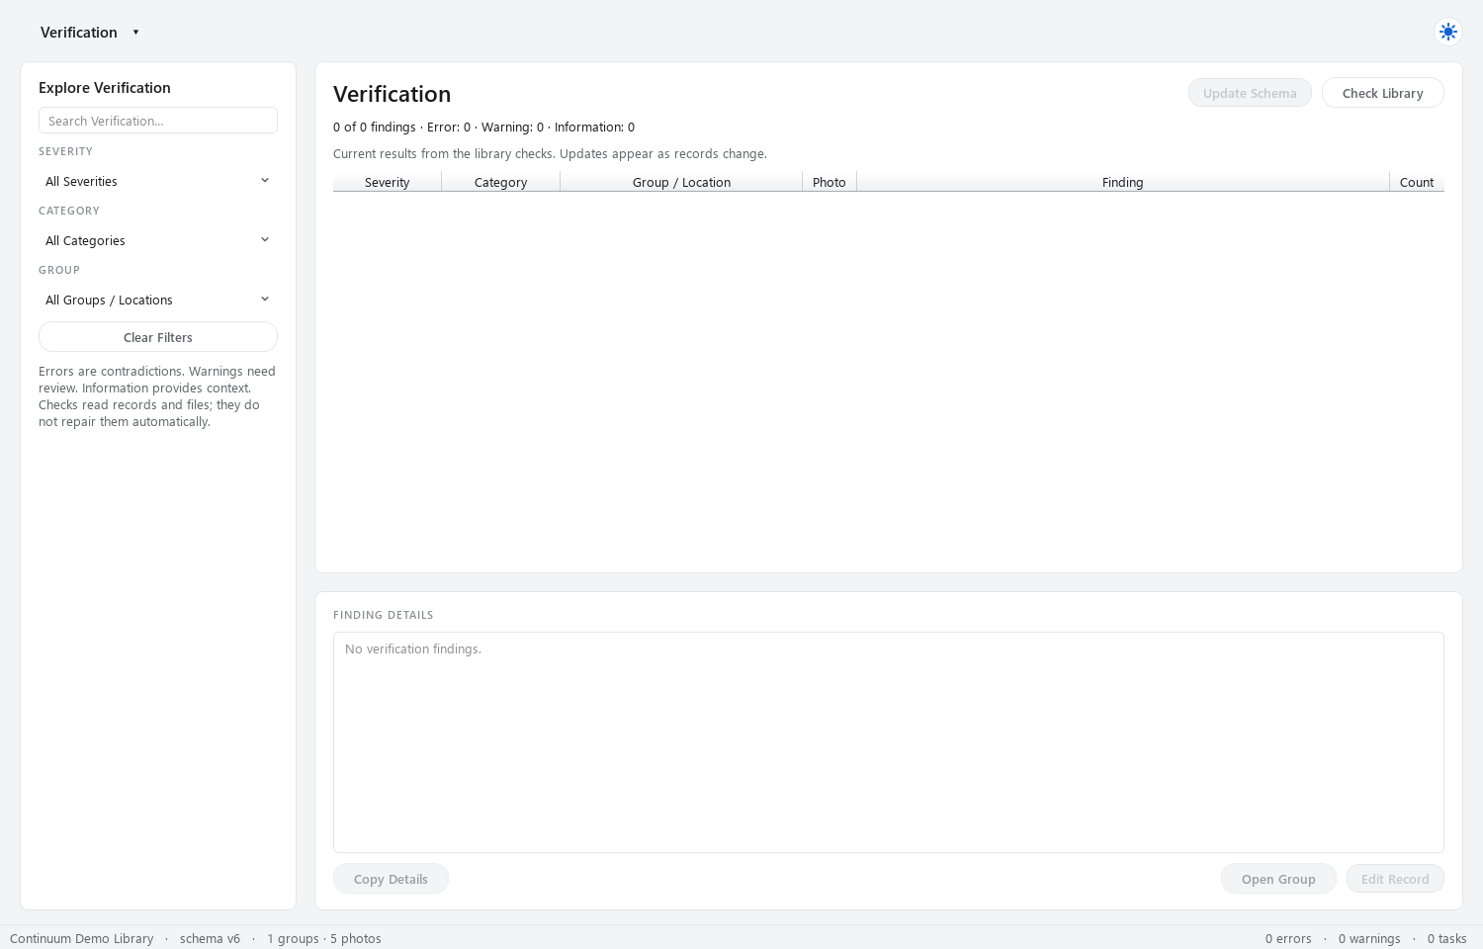This screenshot has width=1483, height=949.
Task: Toggle the light/dark theme sun icon
Action: click(1448, 32)
